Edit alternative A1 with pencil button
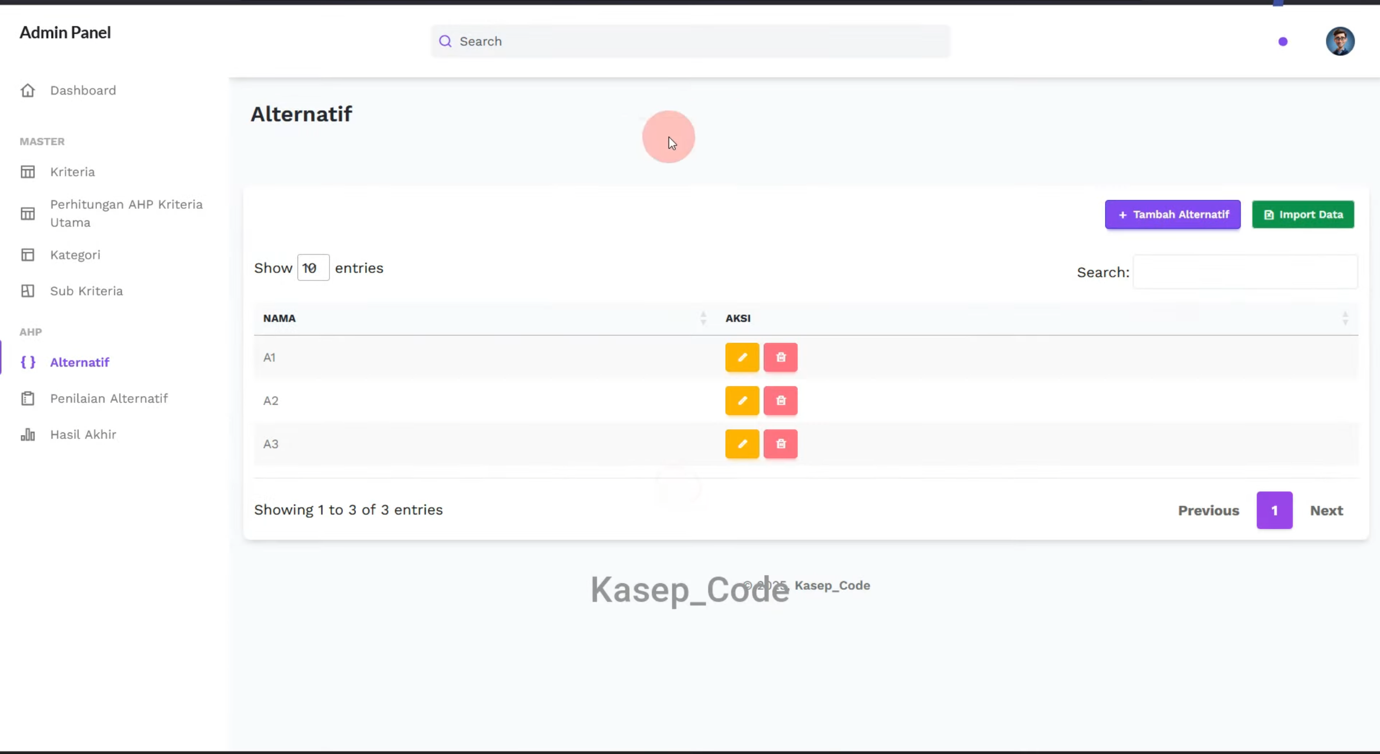Viewport: 1380px width, 754px height. click(742, 357)
